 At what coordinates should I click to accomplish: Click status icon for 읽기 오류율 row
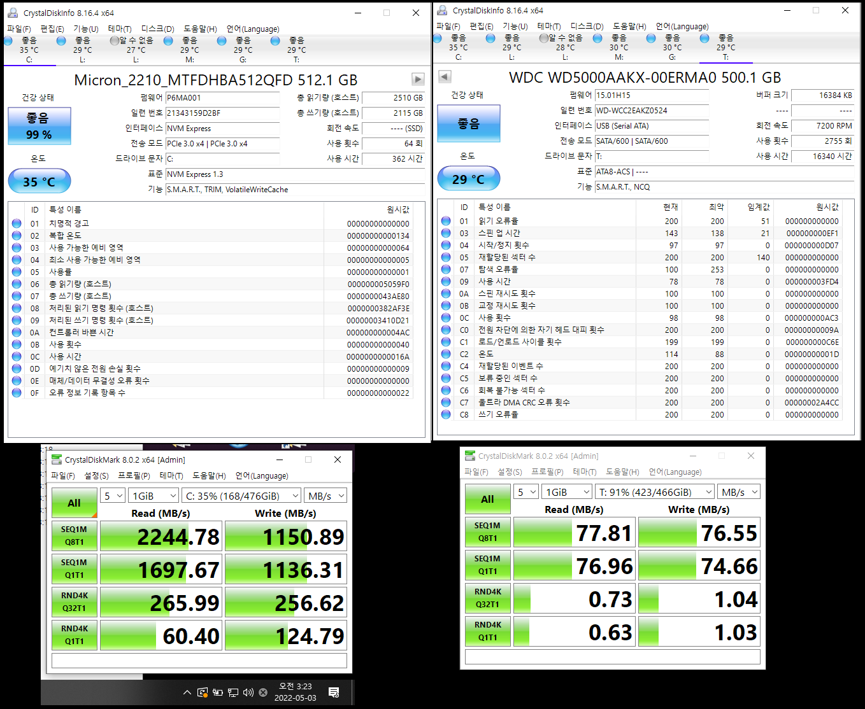coord(446,221)
